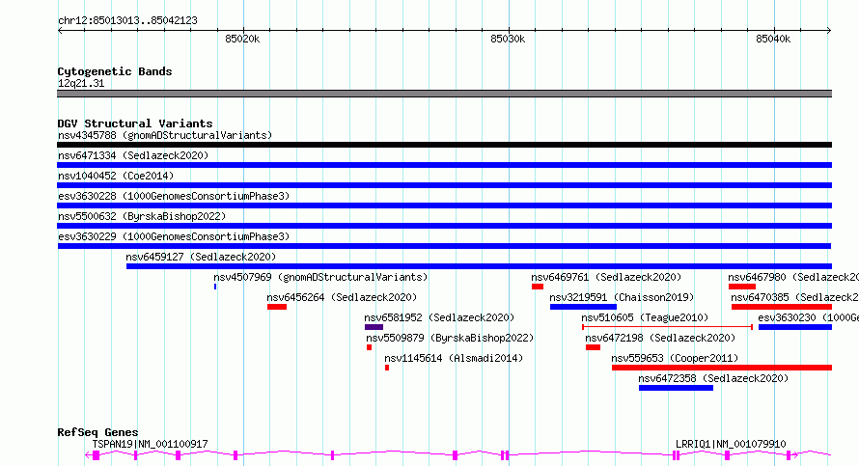Open esv3630230 variant label

(x=808, y=317)
